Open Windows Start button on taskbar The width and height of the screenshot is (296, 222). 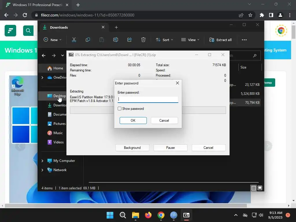(110, 215)
